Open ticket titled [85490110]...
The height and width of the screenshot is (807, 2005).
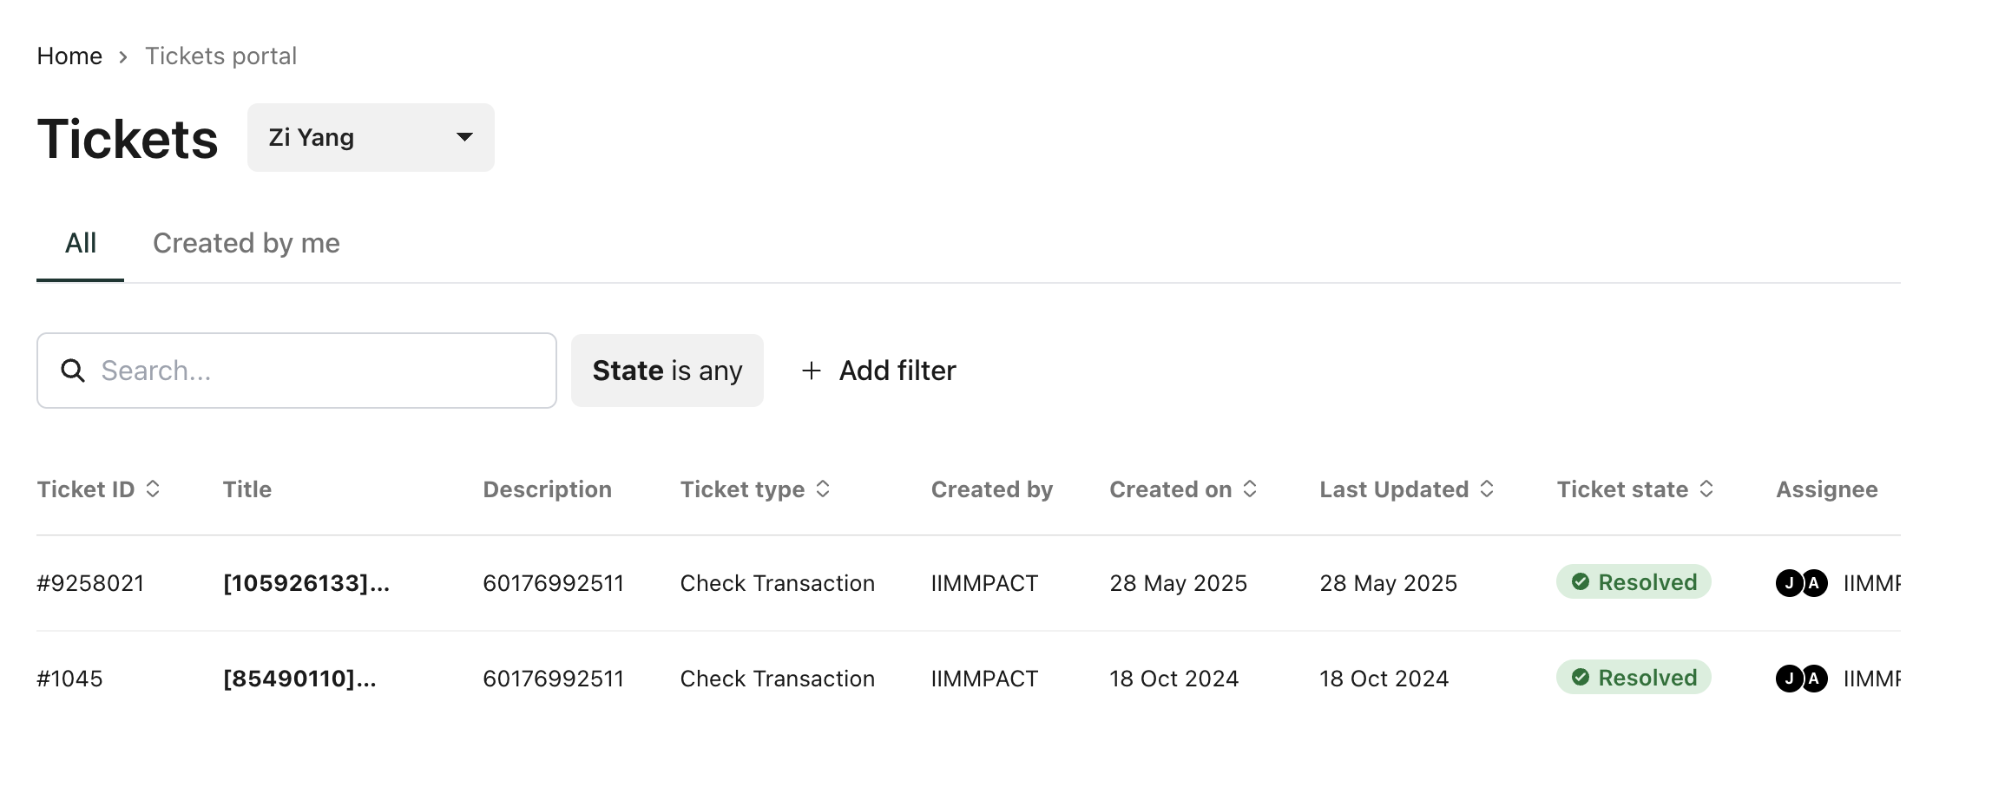pos(299,679)
